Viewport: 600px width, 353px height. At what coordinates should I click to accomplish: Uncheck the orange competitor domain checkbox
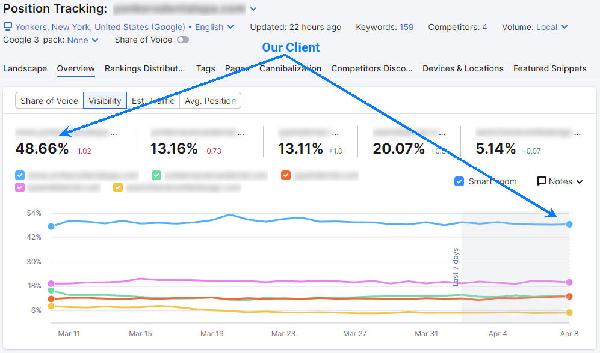point(285,175)
